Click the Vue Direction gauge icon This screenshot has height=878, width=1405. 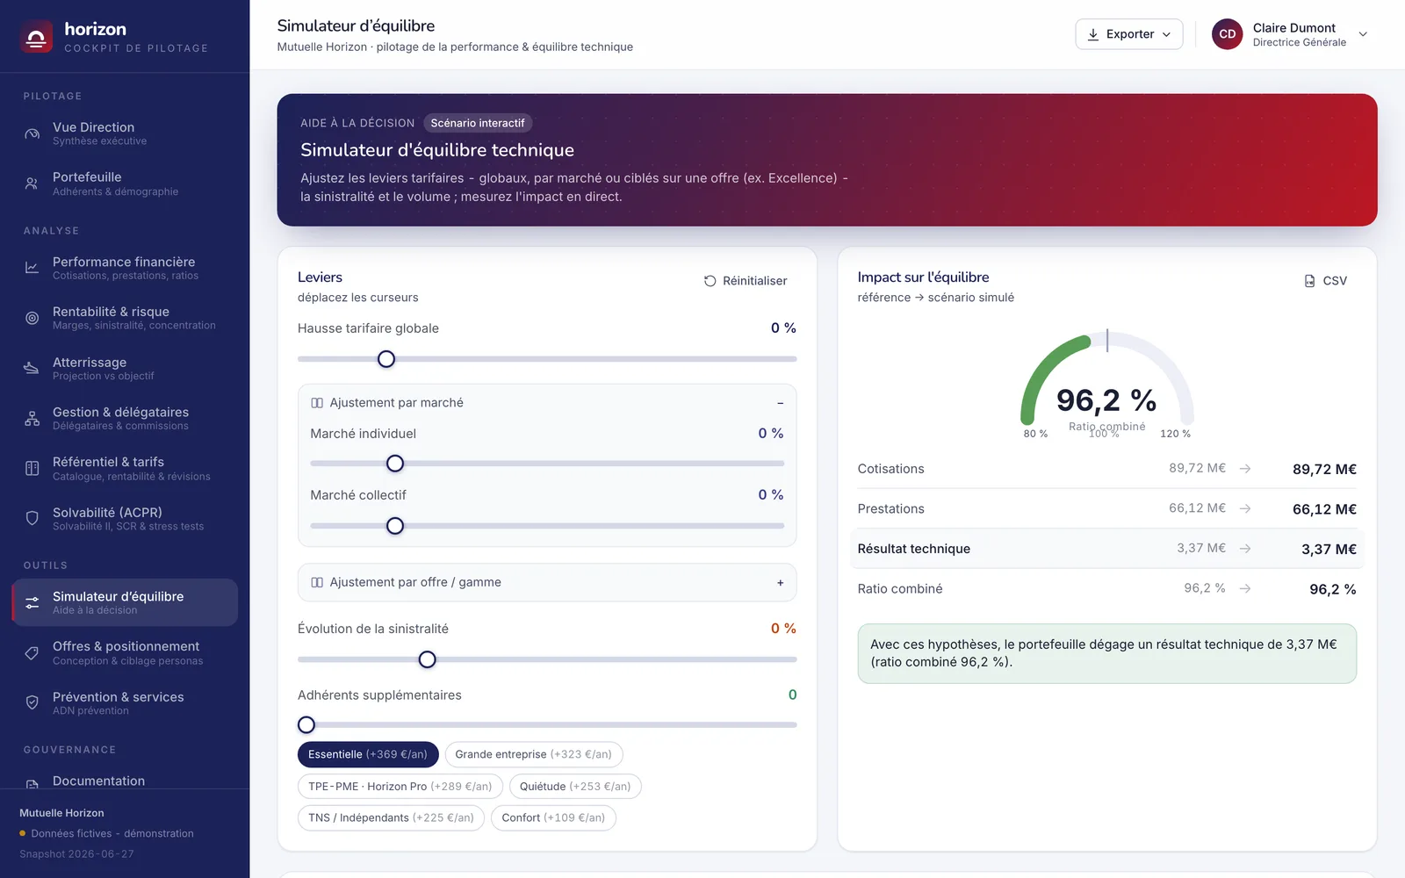click(32, 133)
